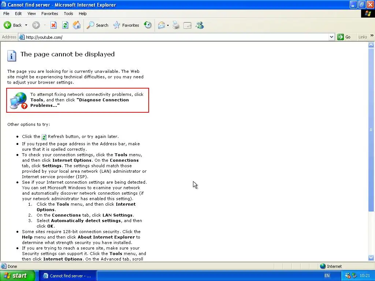Click the vertical scrollbar thumb
This screenshot has height=281, width=375.
(x=371, y=130)
